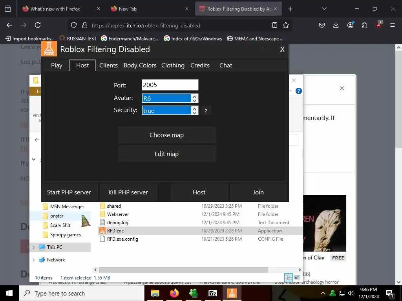Open Firefox account icon

tap(350, 25)
